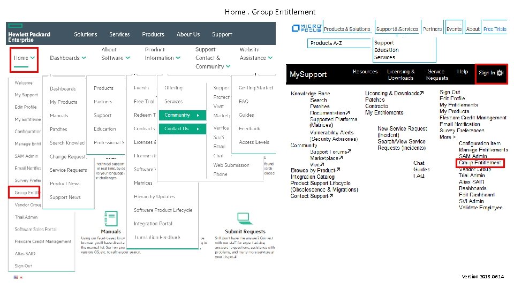Select My Products in Dashboards menu
This screenshot has width=514, height=289.
pyautogui.click(x=63, y=102)
